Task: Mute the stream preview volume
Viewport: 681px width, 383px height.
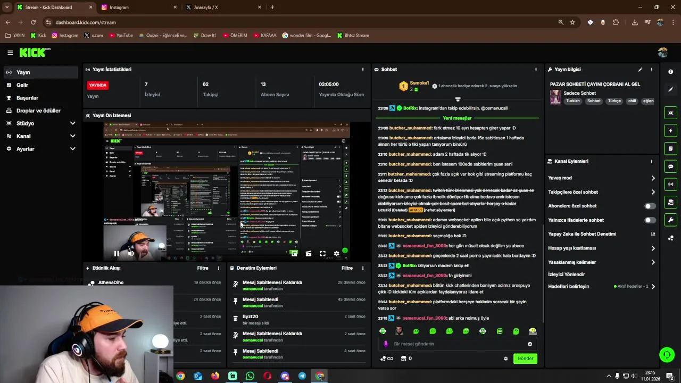Action: click(x=131, y=254)
